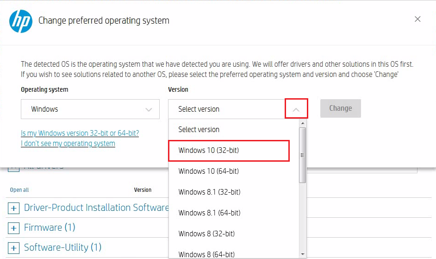
Task: Click the grayed Change button
Action: click(340, 108)
